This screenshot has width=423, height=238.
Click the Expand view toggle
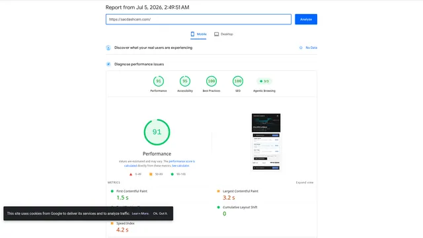305,182
